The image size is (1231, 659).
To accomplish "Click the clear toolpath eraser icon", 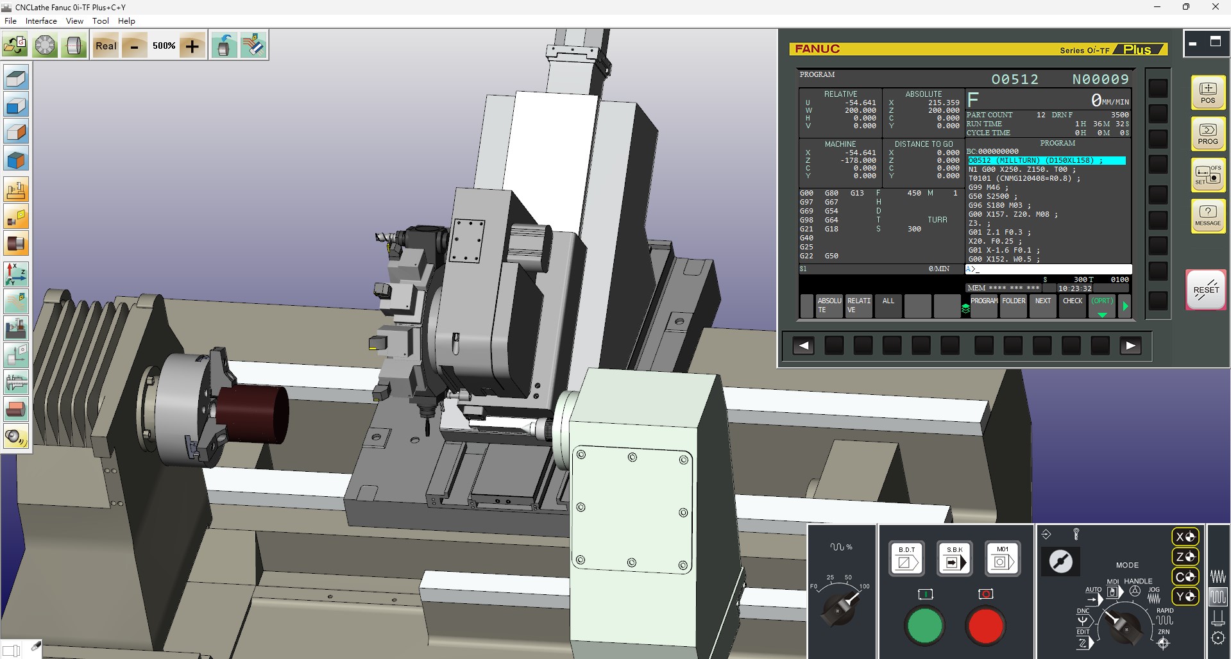I will (253, 46).
